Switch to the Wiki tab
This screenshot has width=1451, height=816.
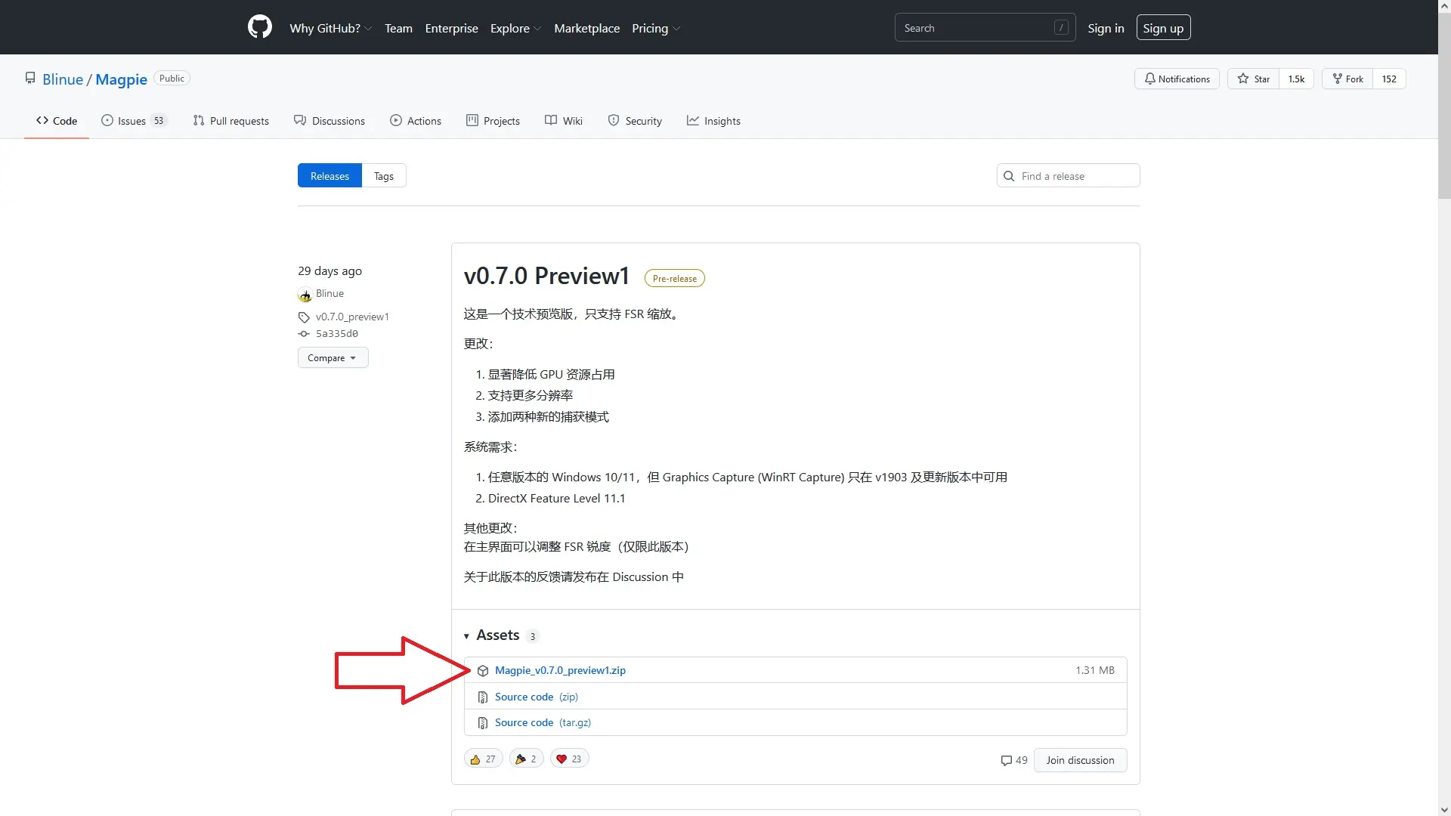[x=564, y=121]
